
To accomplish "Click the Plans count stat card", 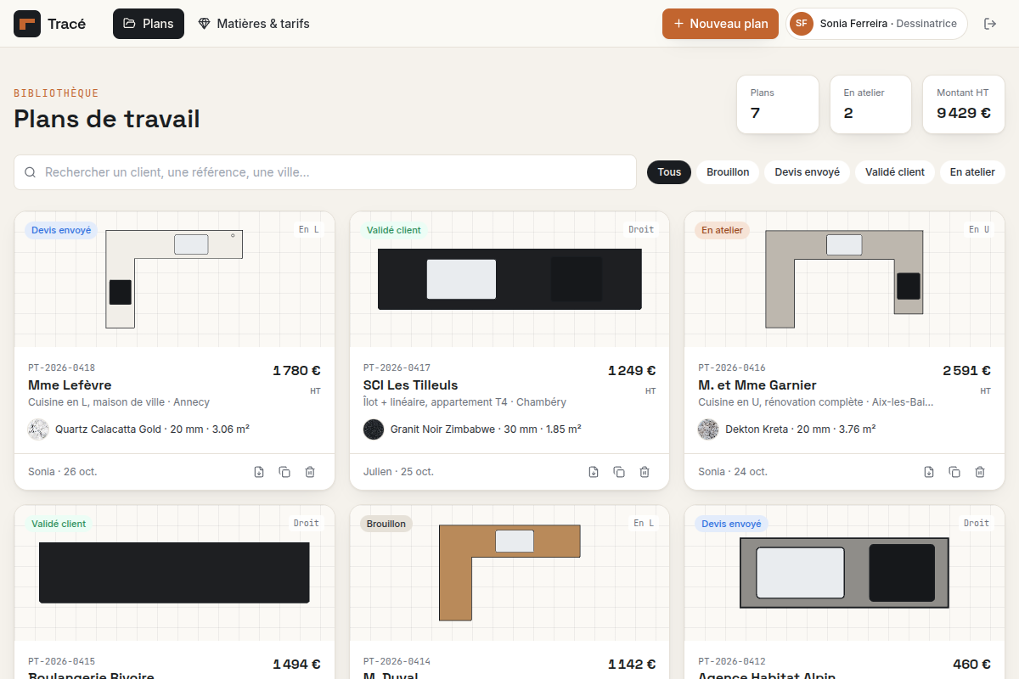I will (778, 104).
